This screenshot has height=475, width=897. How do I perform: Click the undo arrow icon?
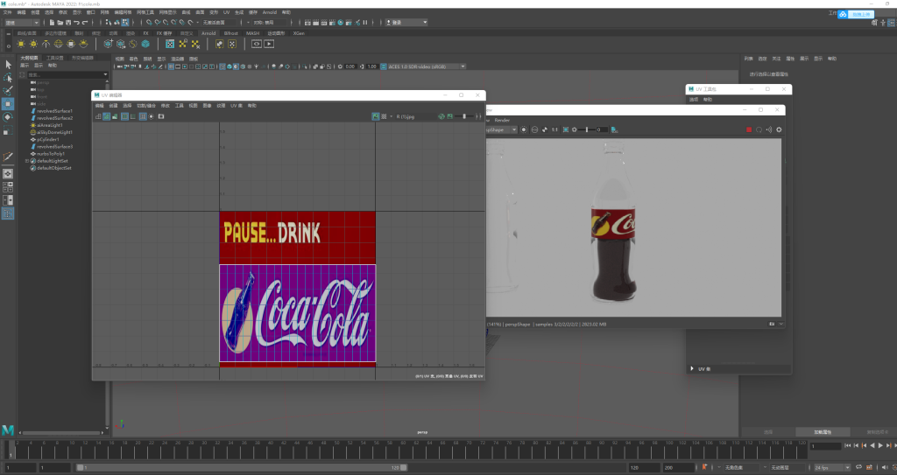click(x=77, y=22)
